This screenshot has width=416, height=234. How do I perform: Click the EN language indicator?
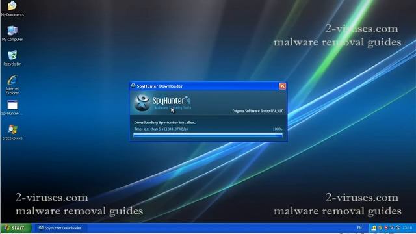click(359, 228)
